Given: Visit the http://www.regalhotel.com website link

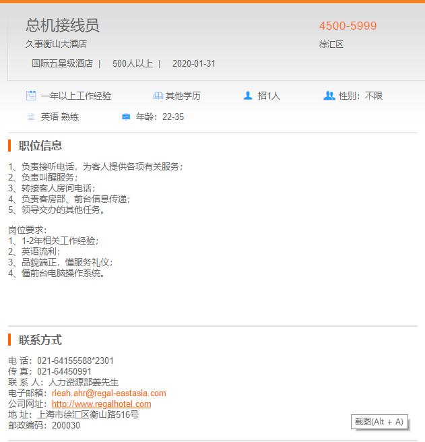Looking at the screenshot, I should tap(101, 404).
